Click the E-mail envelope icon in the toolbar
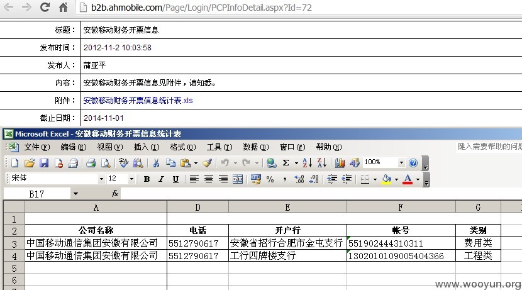This screenshot has width=522, height=290. 73,163
